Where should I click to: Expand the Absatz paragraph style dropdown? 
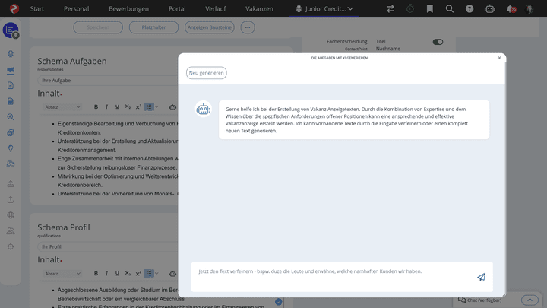[x=62, y=107]
